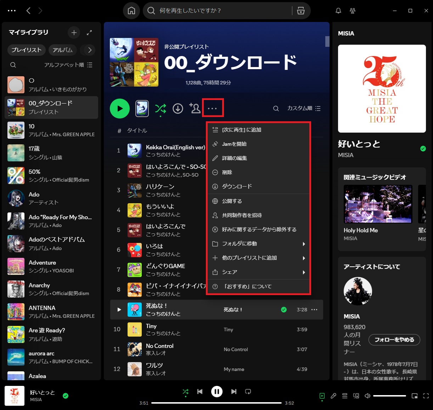433x410 pixels.
Task: Select 好みに関するデータから除外する menu item
Action: (x=259, y=229)
